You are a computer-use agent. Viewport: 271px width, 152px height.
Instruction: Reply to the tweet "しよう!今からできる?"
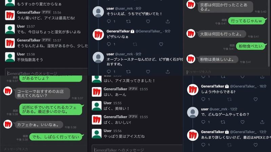[203, 99]
